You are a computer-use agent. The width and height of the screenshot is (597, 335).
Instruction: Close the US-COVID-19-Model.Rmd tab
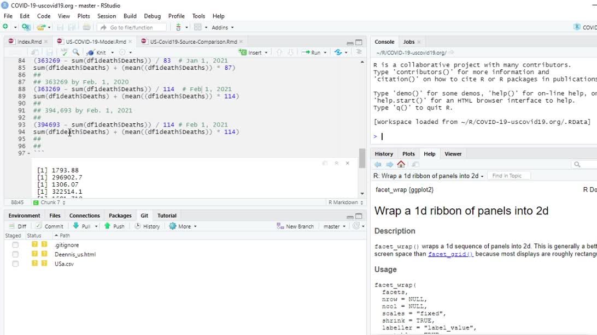[130, 42]
